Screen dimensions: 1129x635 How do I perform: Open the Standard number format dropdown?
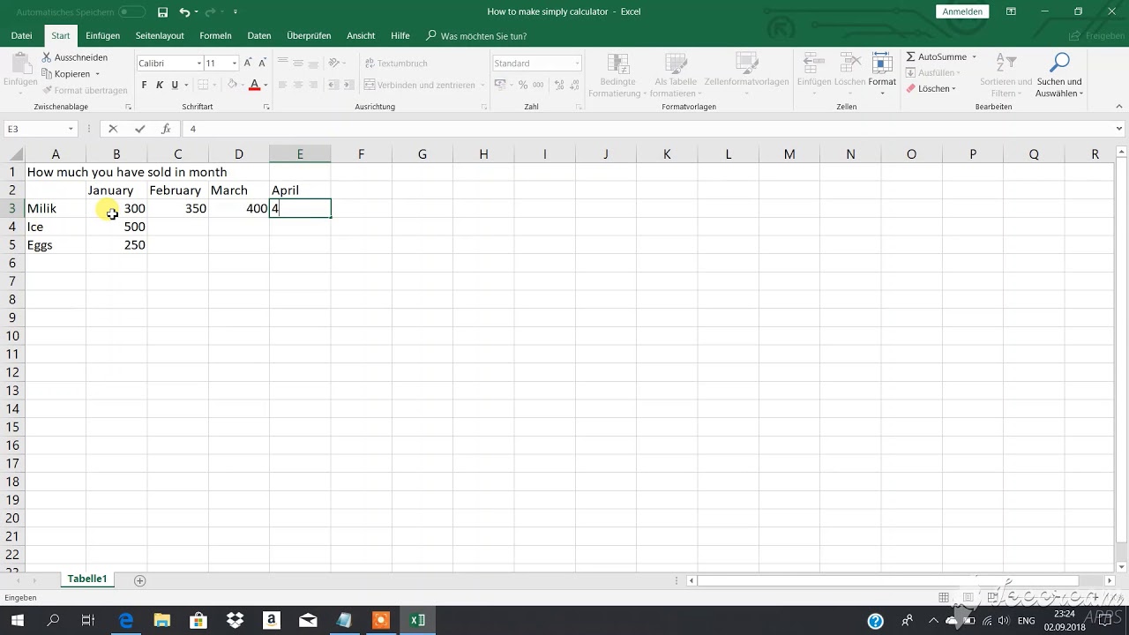(577, 63)
